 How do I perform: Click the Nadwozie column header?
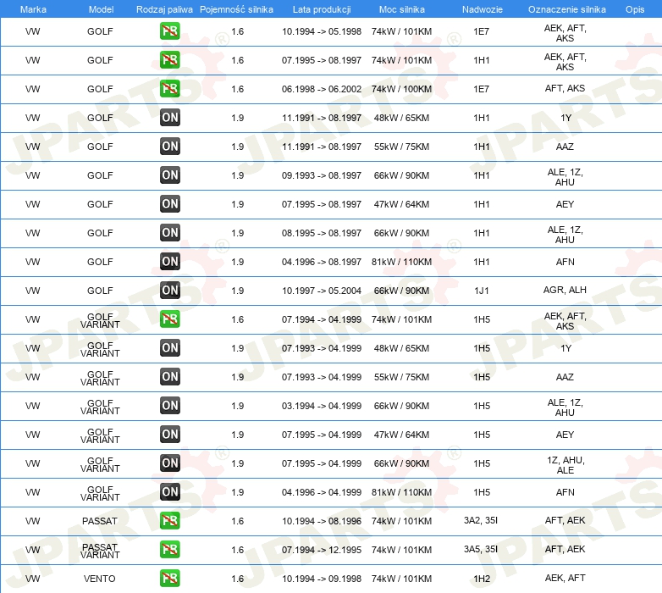pos(483,9)
